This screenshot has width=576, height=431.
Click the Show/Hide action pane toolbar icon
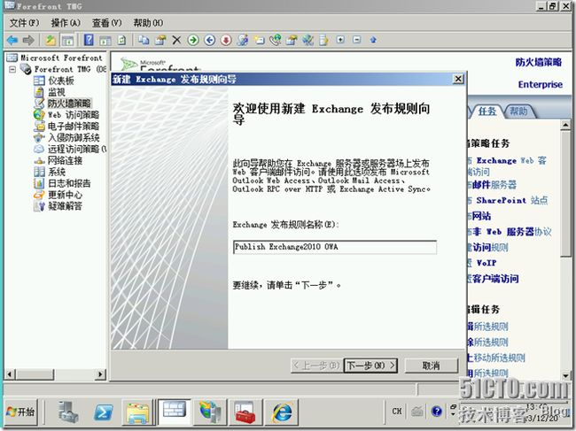pos(105,40)
